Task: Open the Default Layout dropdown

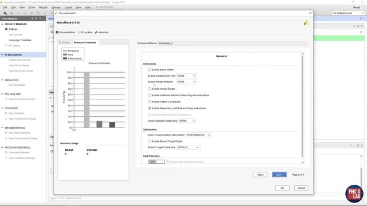Action: coord(348,13)
